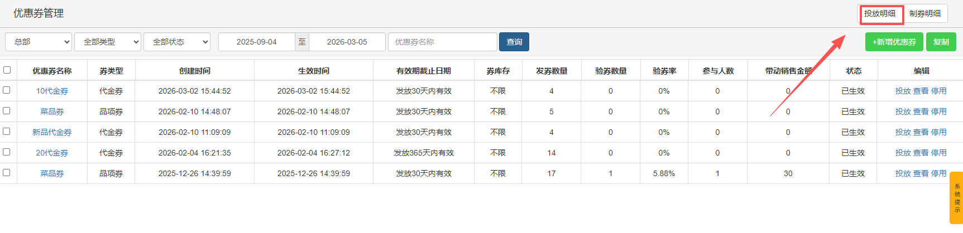Expand the 总部 store dropdown
963x233 pixels.
[39, 42]
